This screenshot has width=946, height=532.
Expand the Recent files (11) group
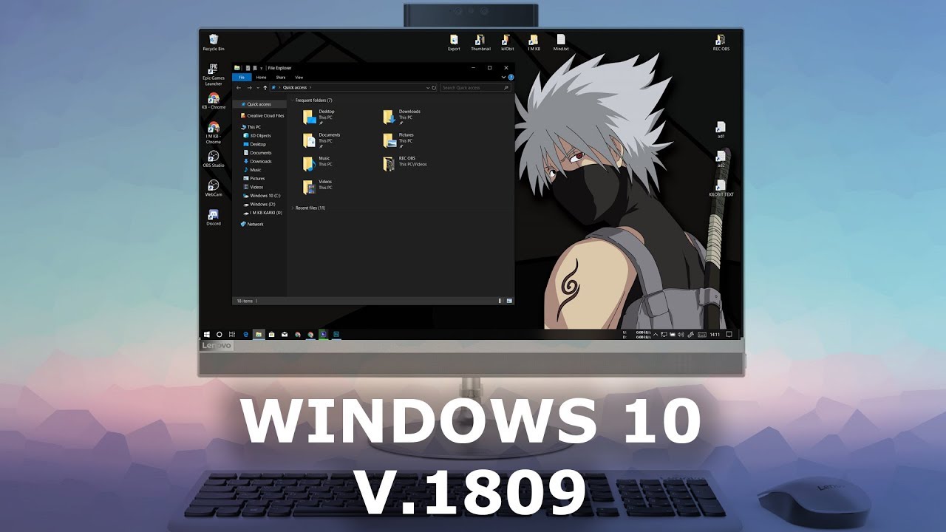tap(292, 208)
